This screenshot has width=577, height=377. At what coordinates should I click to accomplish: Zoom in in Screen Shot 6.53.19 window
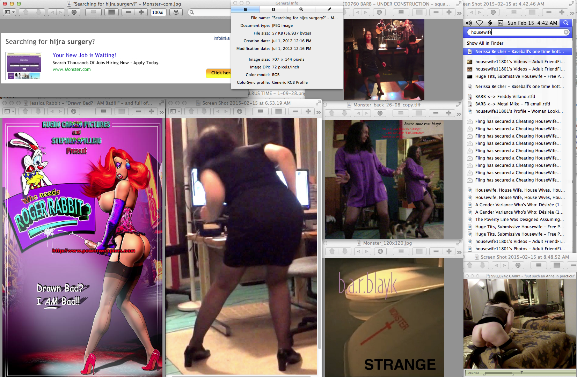tap(308, 111)
